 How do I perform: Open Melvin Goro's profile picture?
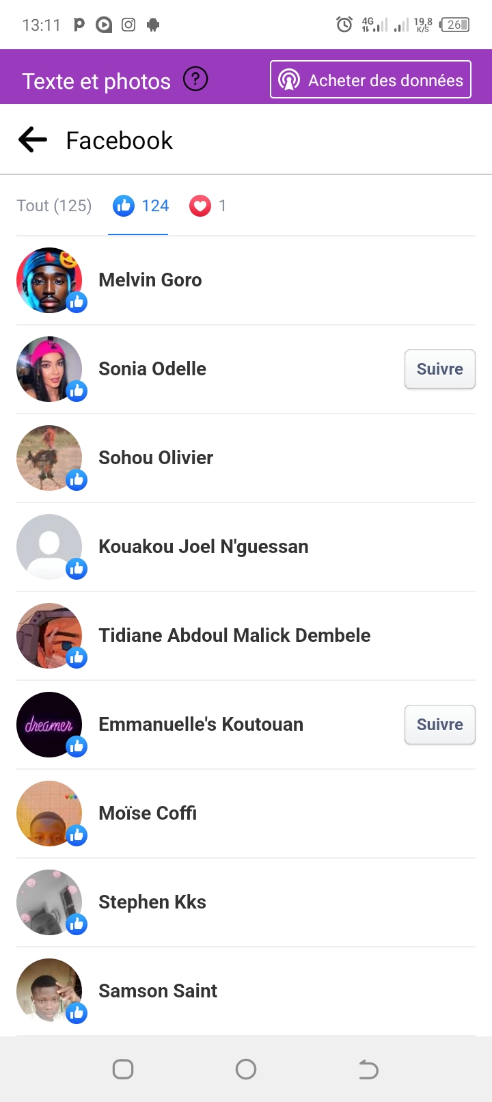(49, 280)
